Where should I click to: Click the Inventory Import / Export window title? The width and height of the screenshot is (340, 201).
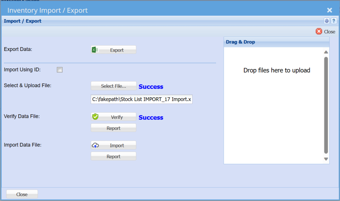tap(47, 10)
